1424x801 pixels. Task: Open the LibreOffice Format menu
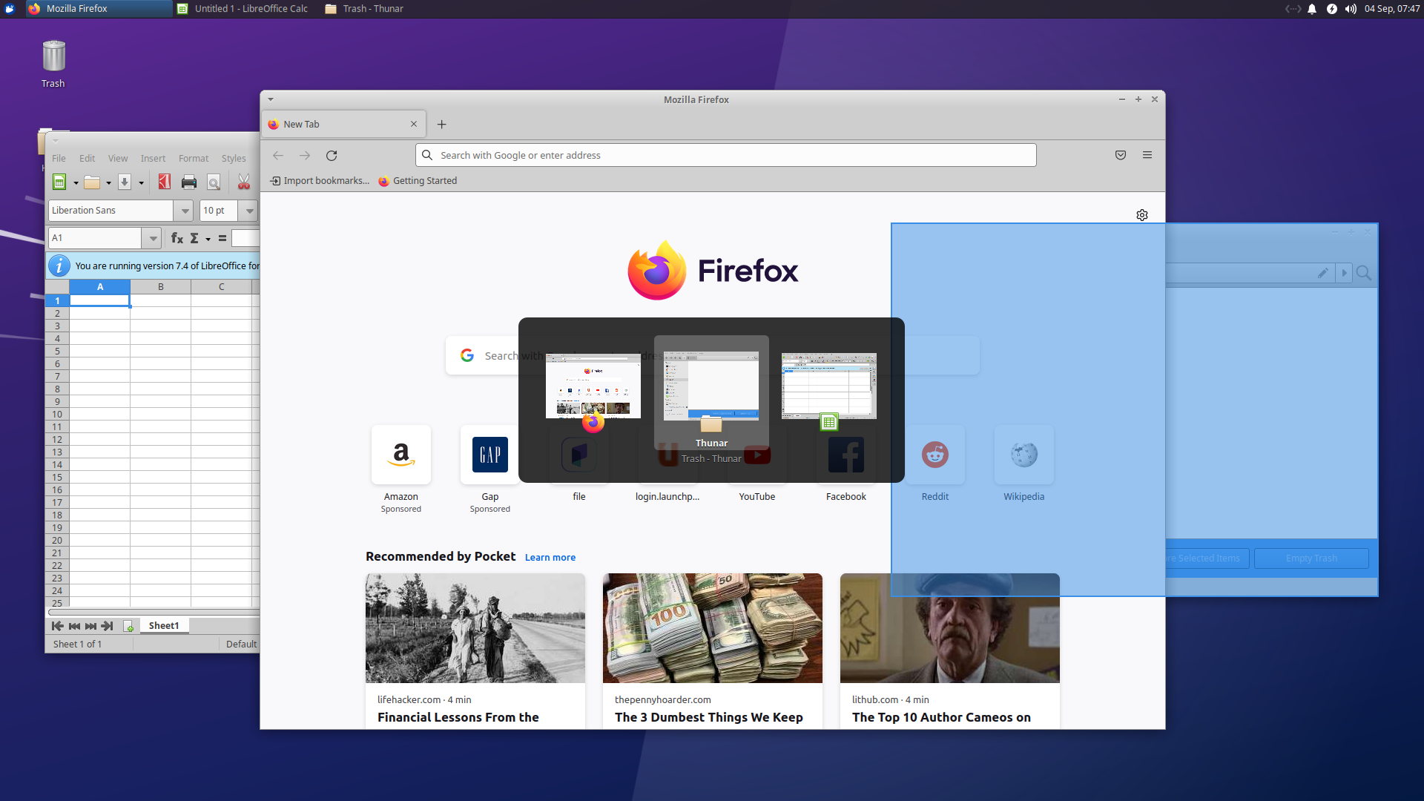(193, 156)
